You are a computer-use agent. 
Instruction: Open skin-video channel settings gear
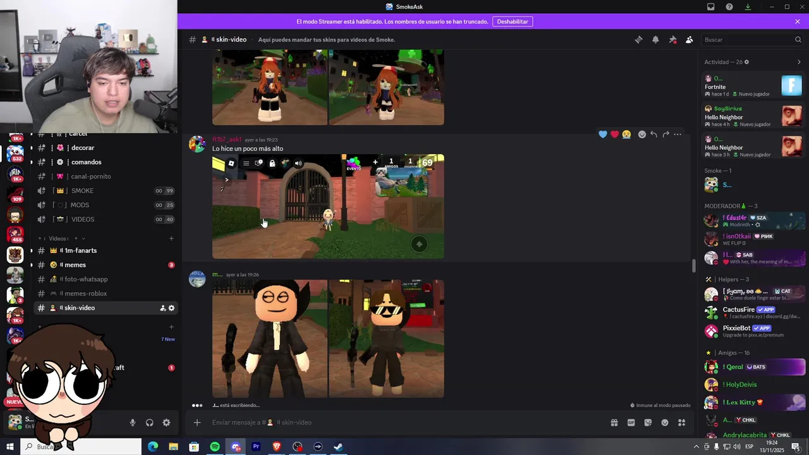click(x=171, y=308)
